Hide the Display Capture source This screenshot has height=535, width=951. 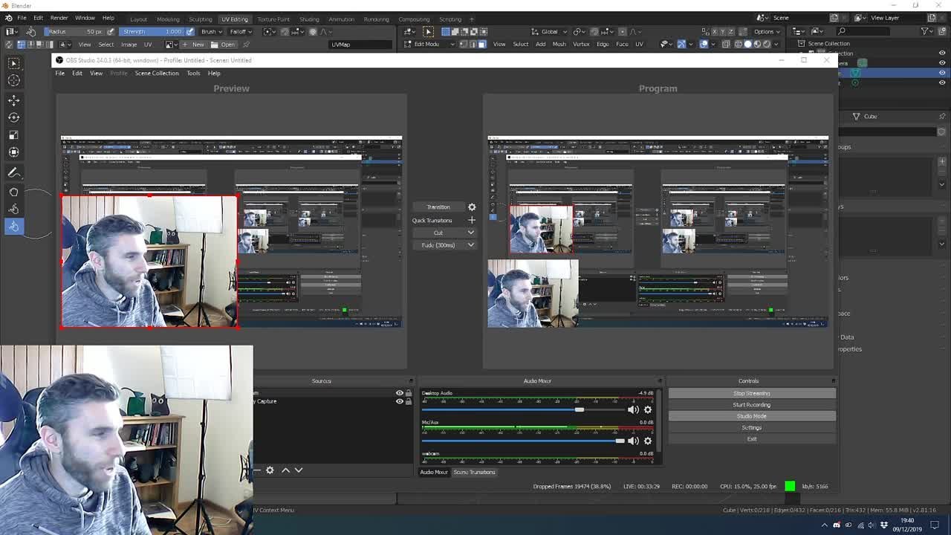tap(398, 401)
